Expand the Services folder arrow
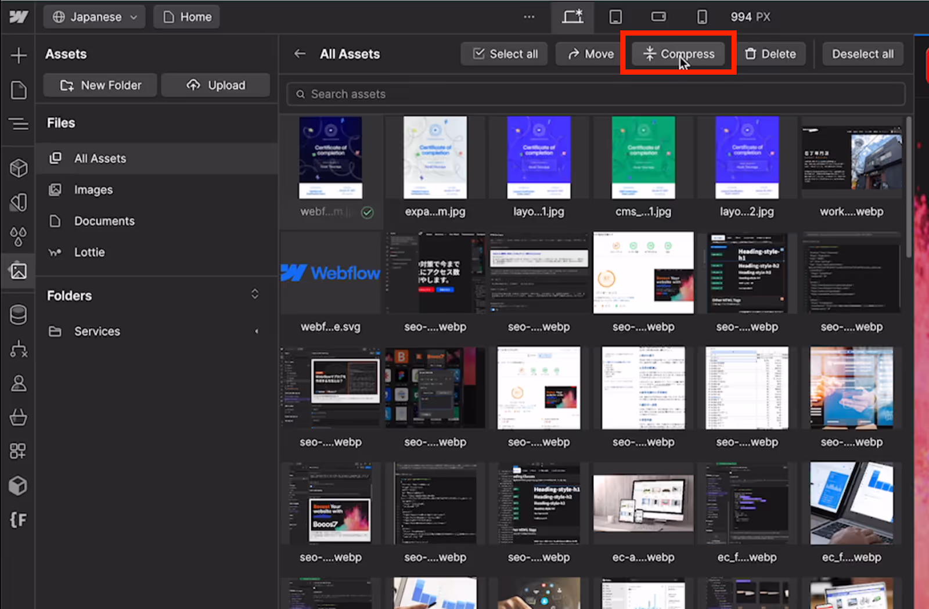 pyautogui.click(x=257, y=331)
